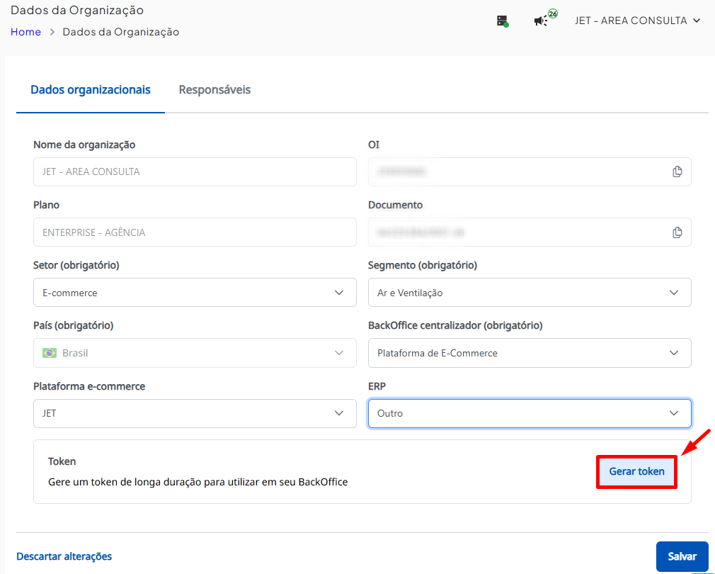The height and width of the screenshot is (574, 715).
Task: Open the BackOffice centralizador dropdown
Action: point(530,353)
